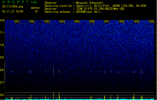Select the file name 0211121850.png
This screenshot has height=100, width=157.
coord(13,6)
